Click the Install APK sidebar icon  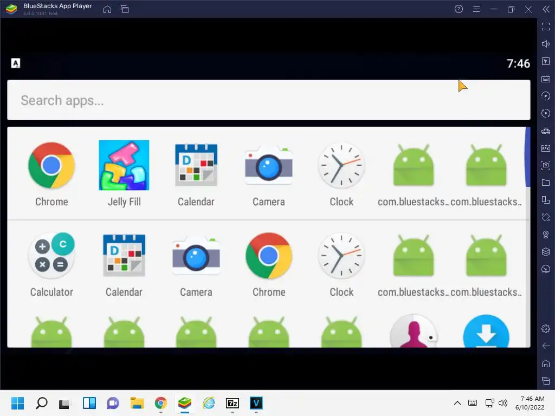546,148
